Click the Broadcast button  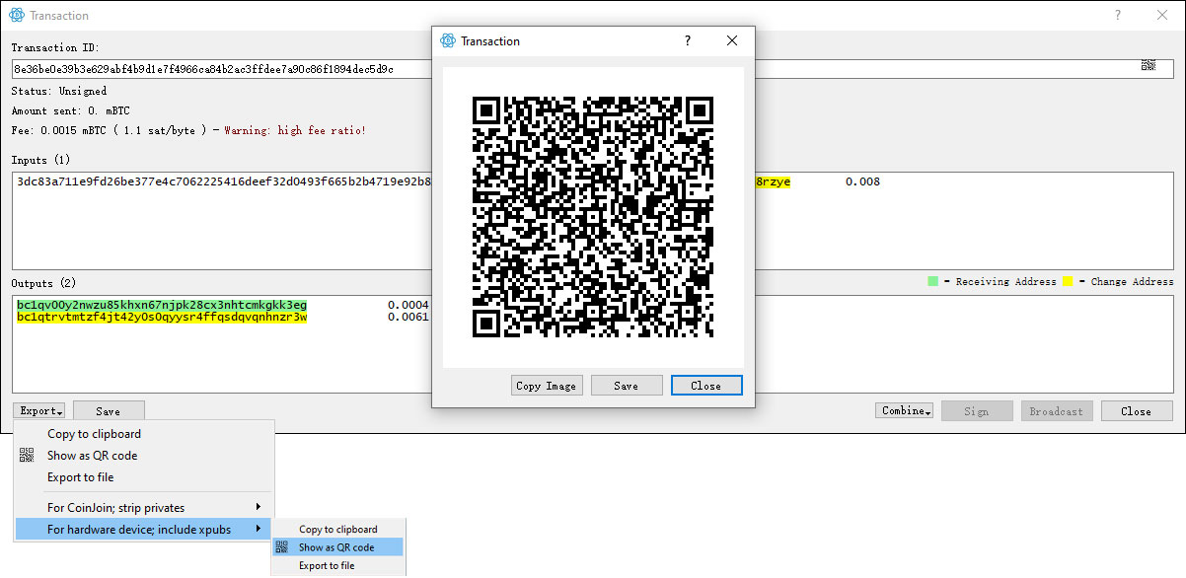[1057, 411]
